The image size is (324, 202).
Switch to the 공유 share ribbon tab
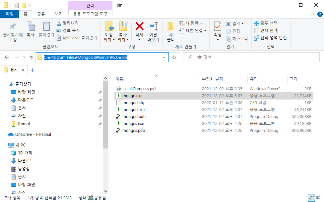point(41,14)
